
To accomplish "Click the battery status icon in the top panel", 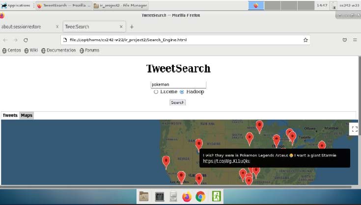I will [334, 5].
